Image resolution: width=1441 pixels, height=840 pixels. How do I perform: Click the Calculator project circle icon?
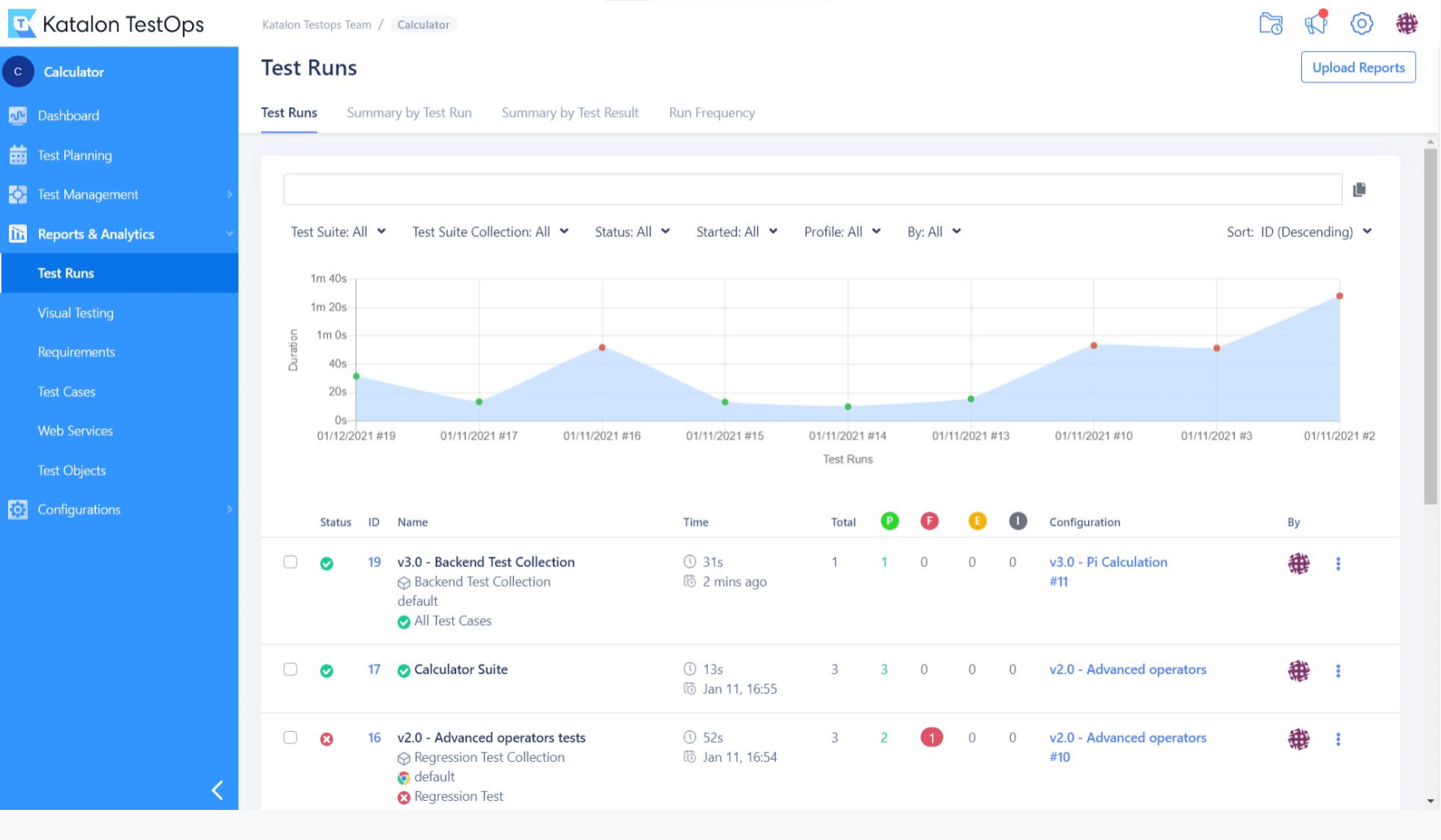pyautogui.click(x=18, y=71)
